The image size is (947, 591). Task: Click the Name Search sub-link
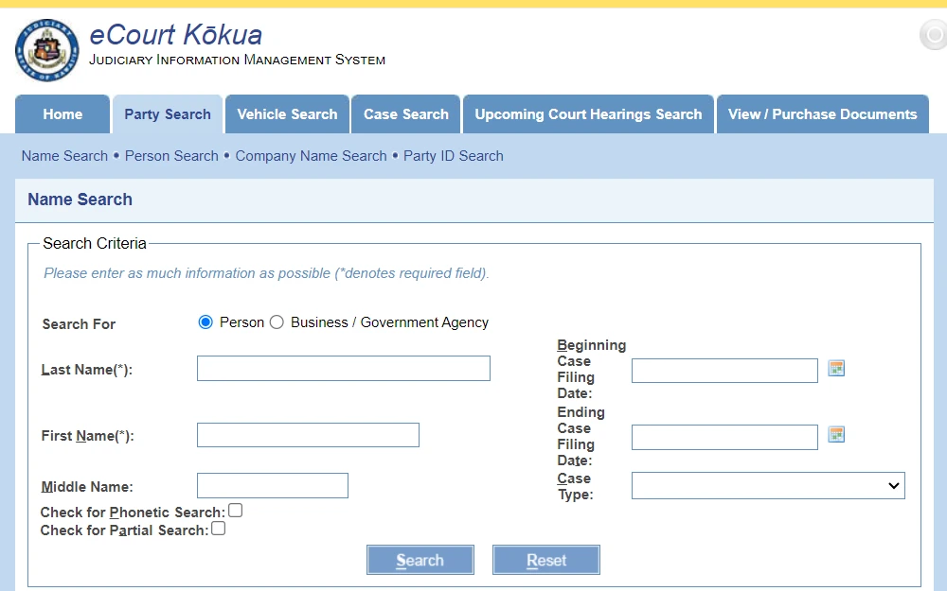click(x=64, y=156)
